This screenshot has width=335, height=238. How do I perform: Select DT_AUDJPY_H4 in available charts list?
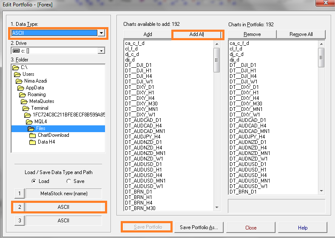click(x=143, y=137)
